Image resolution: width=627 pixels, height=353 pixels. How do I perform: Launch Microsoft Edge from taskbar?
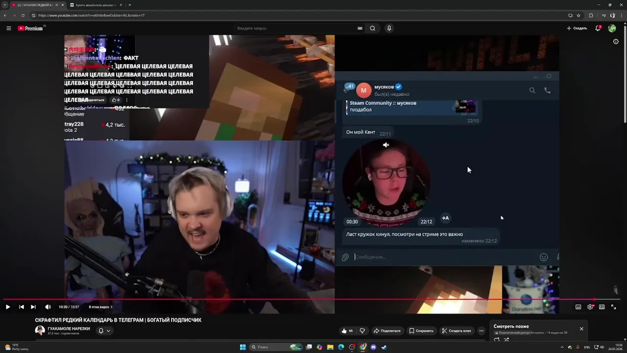[x=341, y=347]
